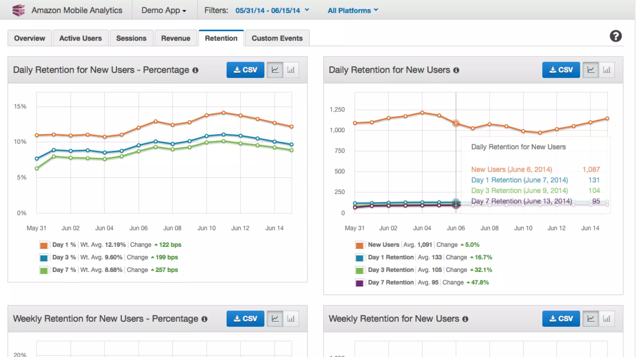Open the Custom Events tab
Image resolution: width=636 pixels, height=357 pixels.
point(277,38)
